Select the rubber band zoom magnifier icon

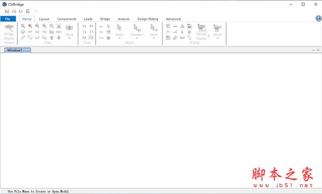tap(23, 26)
